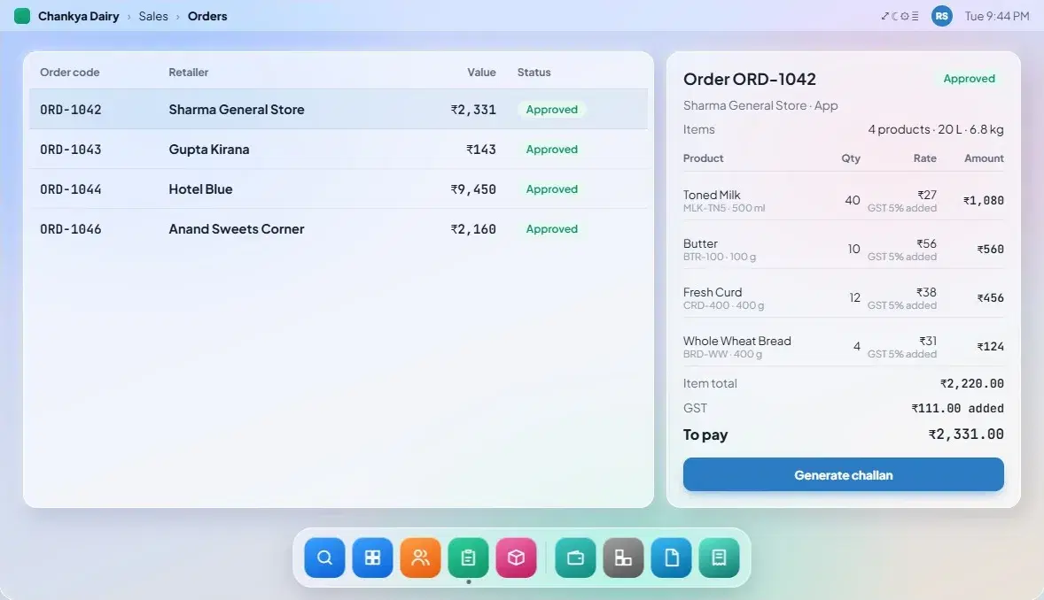The width and height of the screenshot is (1044, 600).
Task: Open the pink box products dock icon
Action: coord(516,558)
